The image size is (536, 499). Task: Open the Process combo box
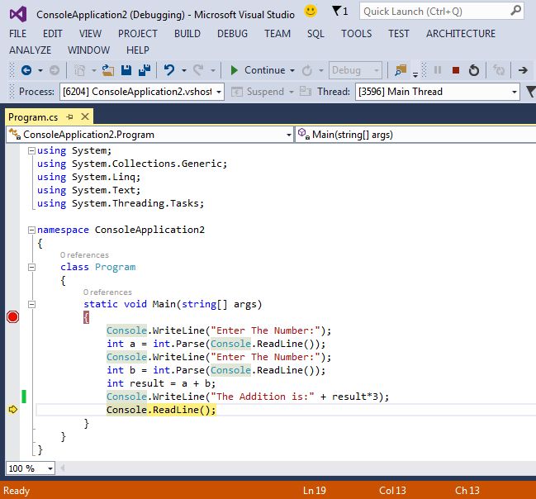tap(142, 92)
